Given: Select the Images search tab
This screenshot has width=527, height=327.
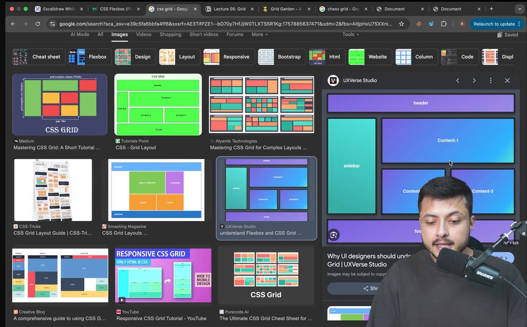Looking at the screenshot, I should (x=119, y=35).
